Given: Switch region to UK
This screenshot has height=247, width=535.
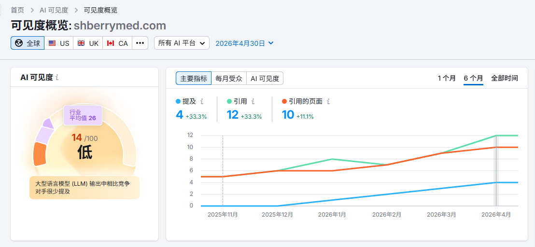Looking at the screenshot, I should tap(88, 43).
